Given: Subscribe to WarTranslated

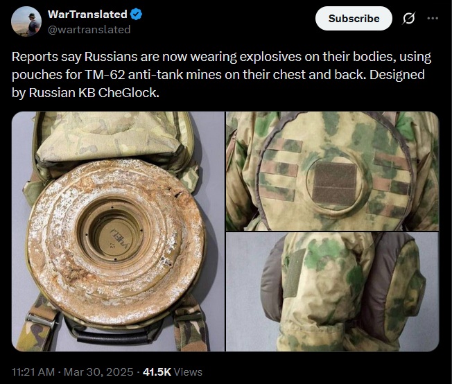Looking at the screenshot, I should tap(354, 19).
